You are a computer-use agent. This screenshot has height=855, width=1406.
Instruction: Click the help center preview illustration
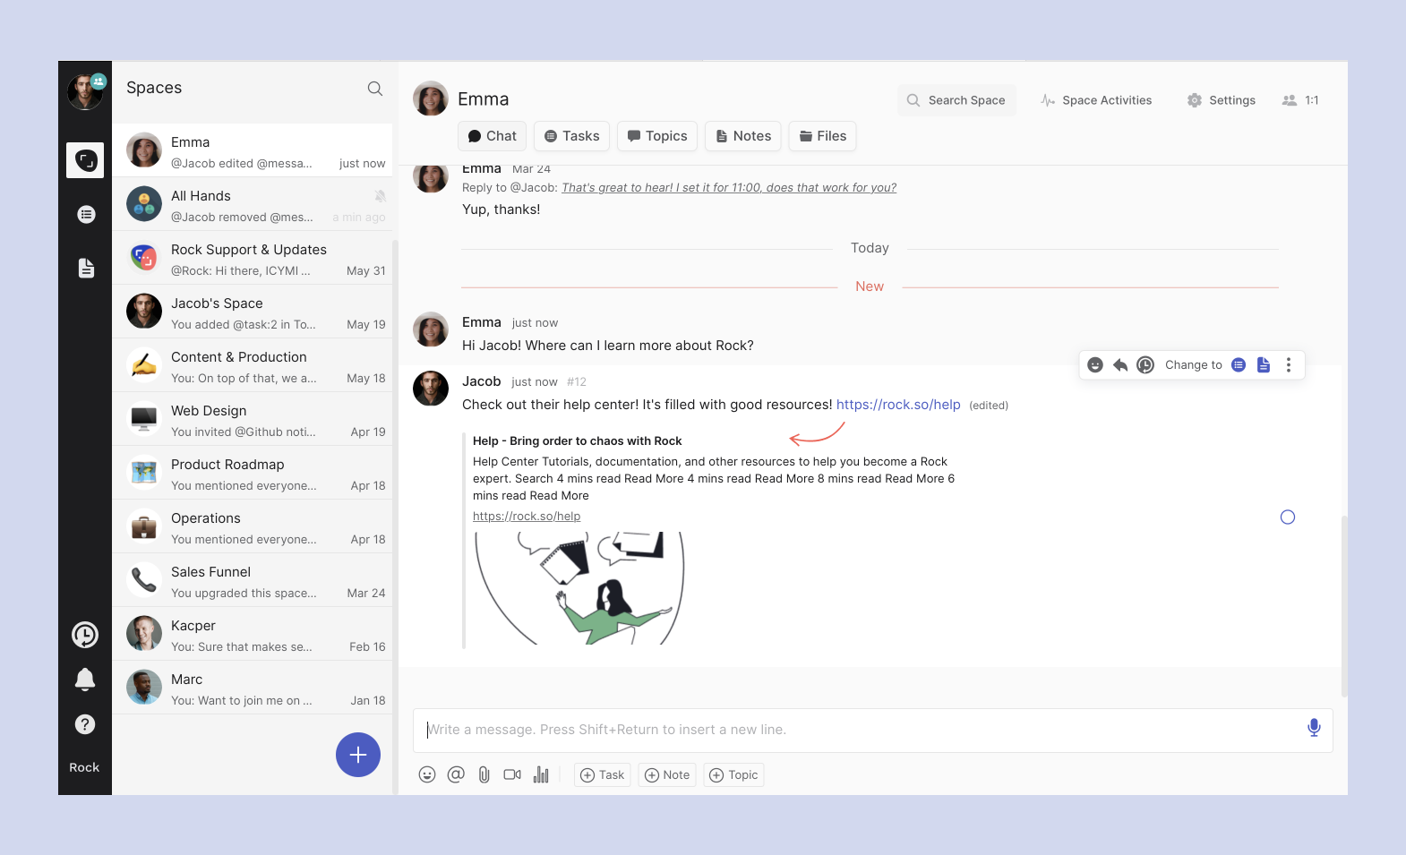(x=579, y=588)
